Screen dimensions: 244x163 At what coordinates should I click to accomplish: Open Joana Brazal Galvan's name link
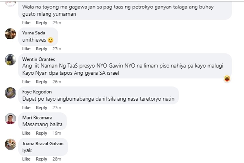pos(43,143)
